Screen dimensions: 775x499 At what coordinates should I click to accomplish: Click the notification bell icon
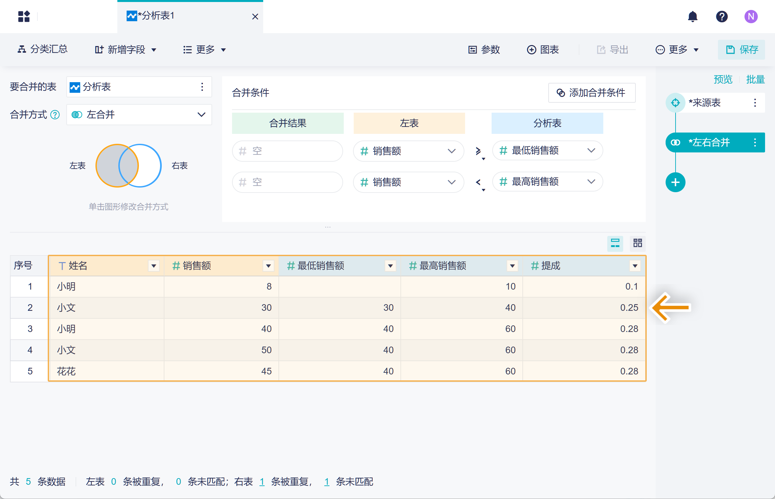(692, 17)
